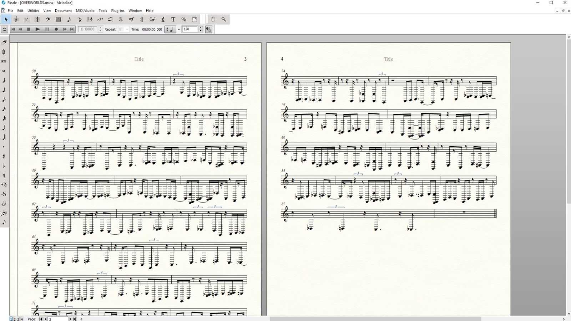Select the Eraser in Simple Entry palette
This screenshot has width=571, height=321.
[4, 42]
